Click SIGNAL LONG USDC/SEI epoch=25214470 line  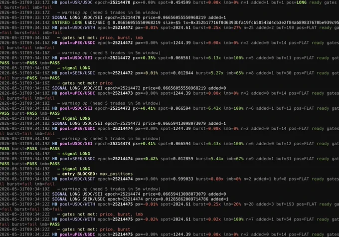[113, 17]
